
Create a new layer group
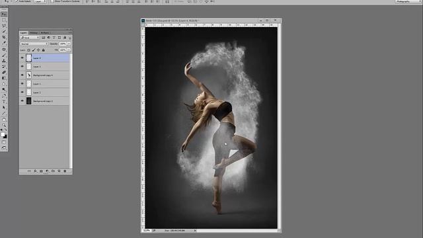click(53, 171)
